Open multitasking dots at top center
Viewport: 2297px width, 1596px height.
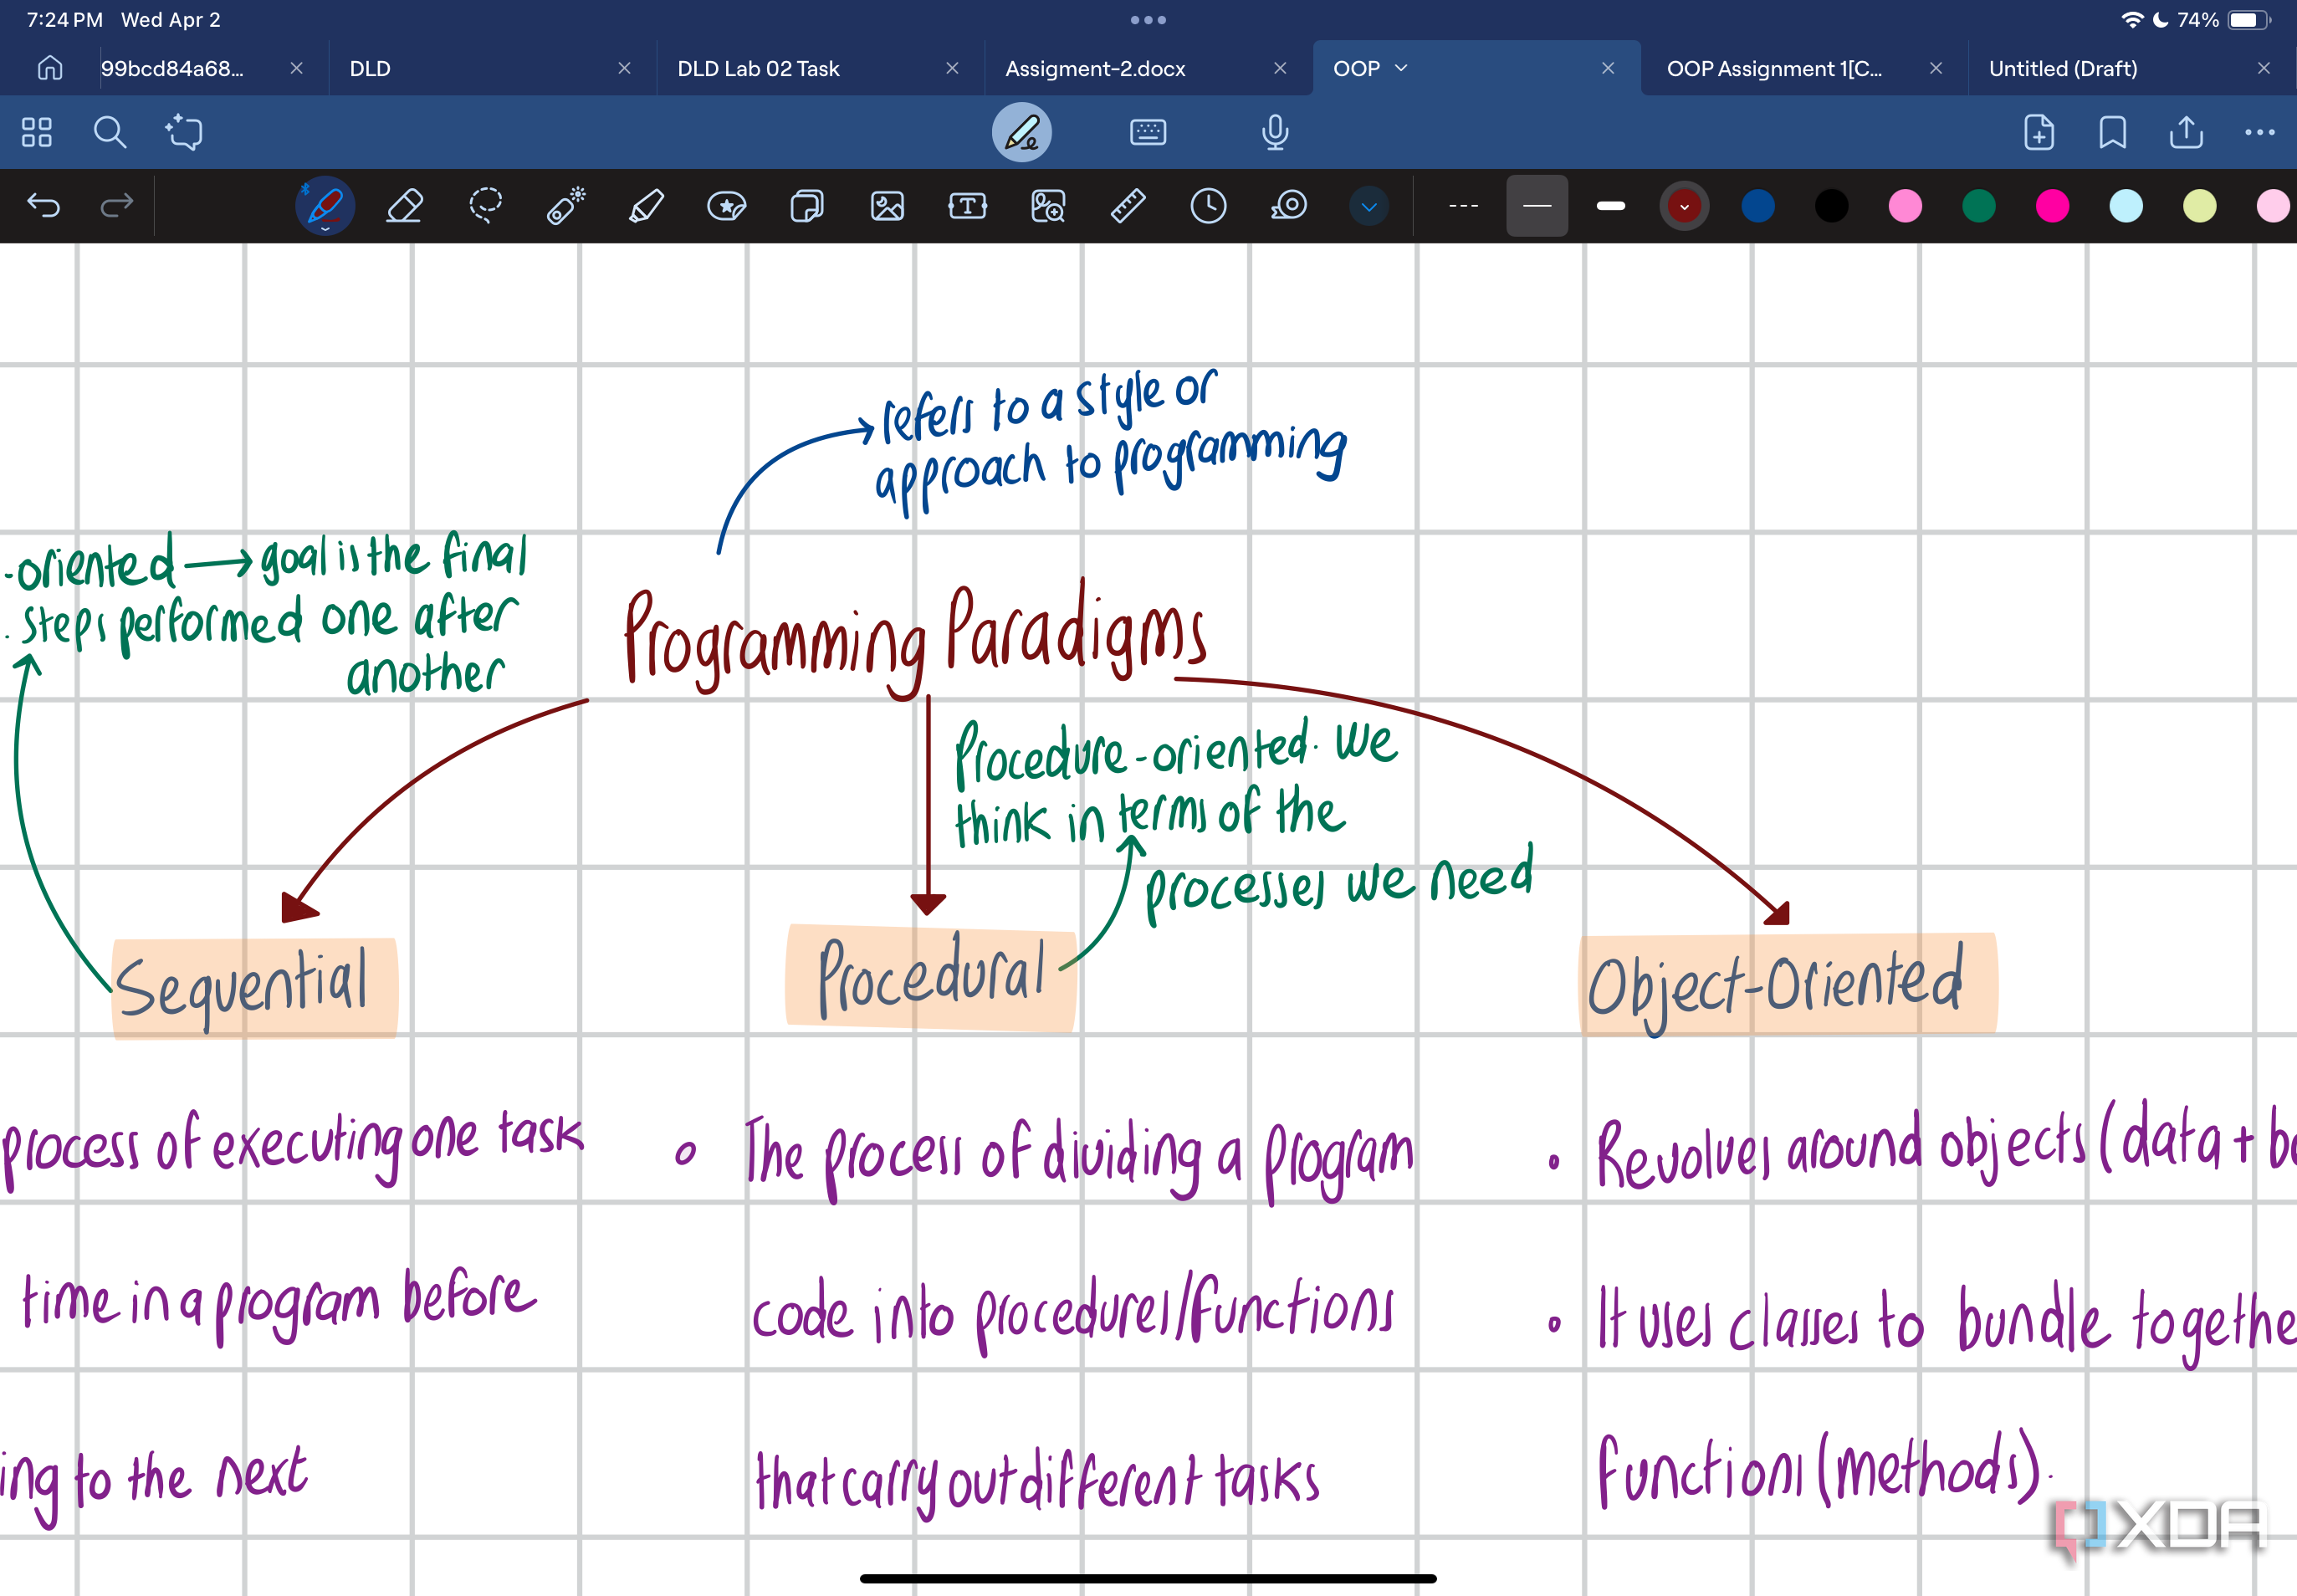click(1148, 20)
